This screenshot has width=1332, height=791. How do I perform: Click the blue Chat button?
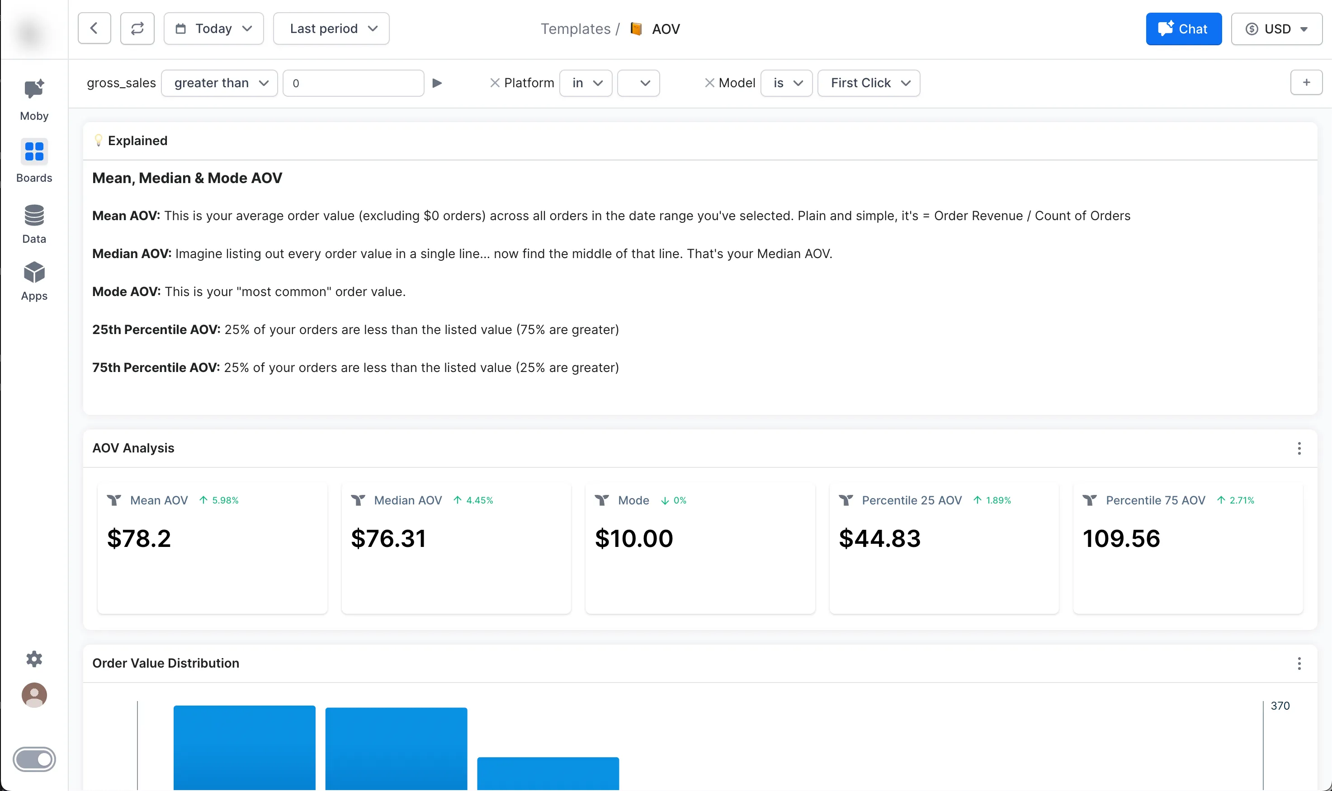coord(1183,29)
